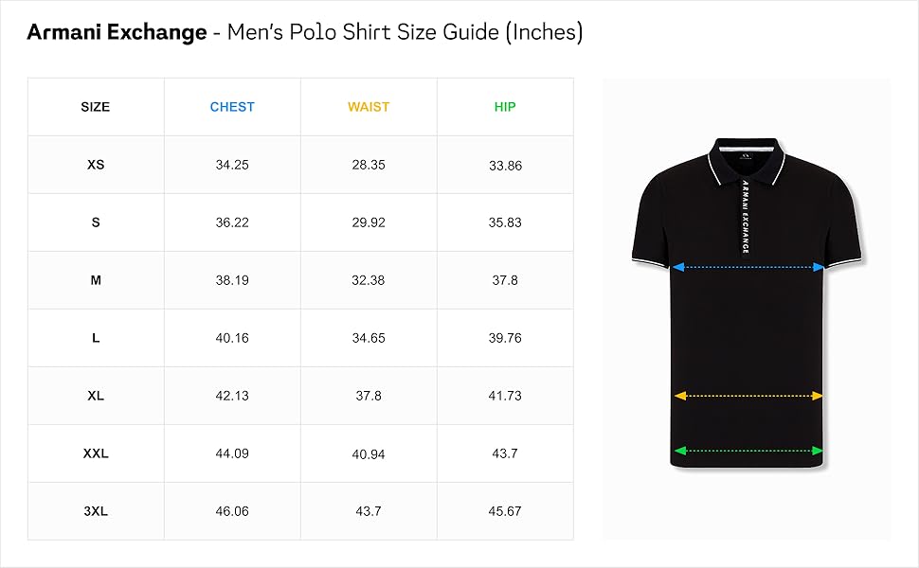919x568 pixels.
Task: Click the 3XL size row label
Action: pos(96,511)
